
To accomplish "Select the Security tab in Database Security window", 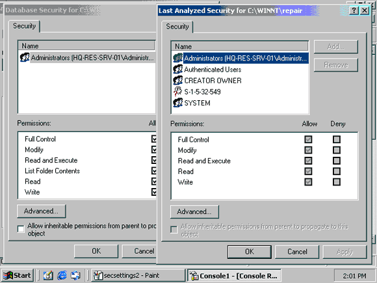I will 24,26.
